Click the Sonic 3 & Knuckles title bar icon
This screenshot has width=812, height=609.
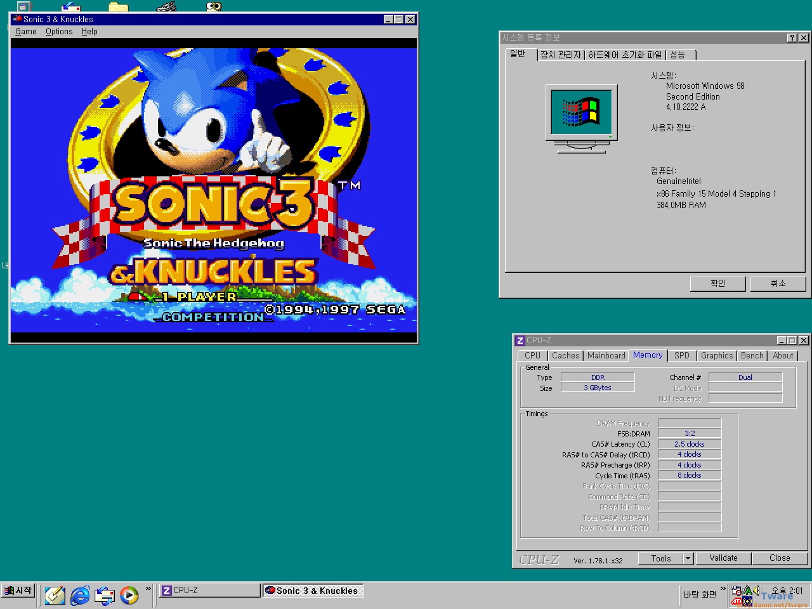pos(17,19)
